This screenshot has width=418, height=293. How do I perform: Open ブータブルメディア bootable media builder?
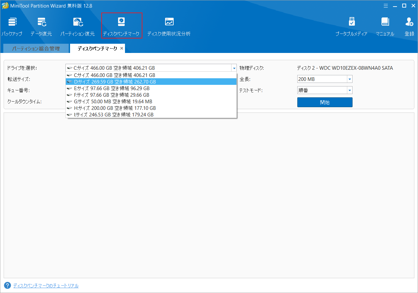click(351, 27)
